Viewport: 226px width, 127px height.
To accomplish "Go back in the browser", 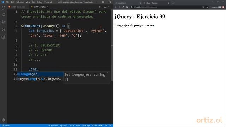I will point(115,7).
